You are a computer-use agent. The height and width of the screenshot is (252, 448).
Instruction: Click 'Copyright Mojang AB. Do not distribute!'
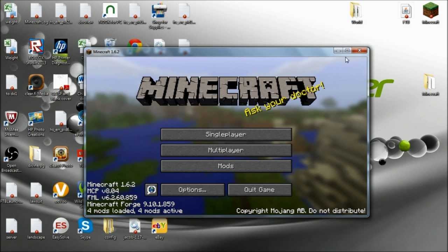point(301,211)
